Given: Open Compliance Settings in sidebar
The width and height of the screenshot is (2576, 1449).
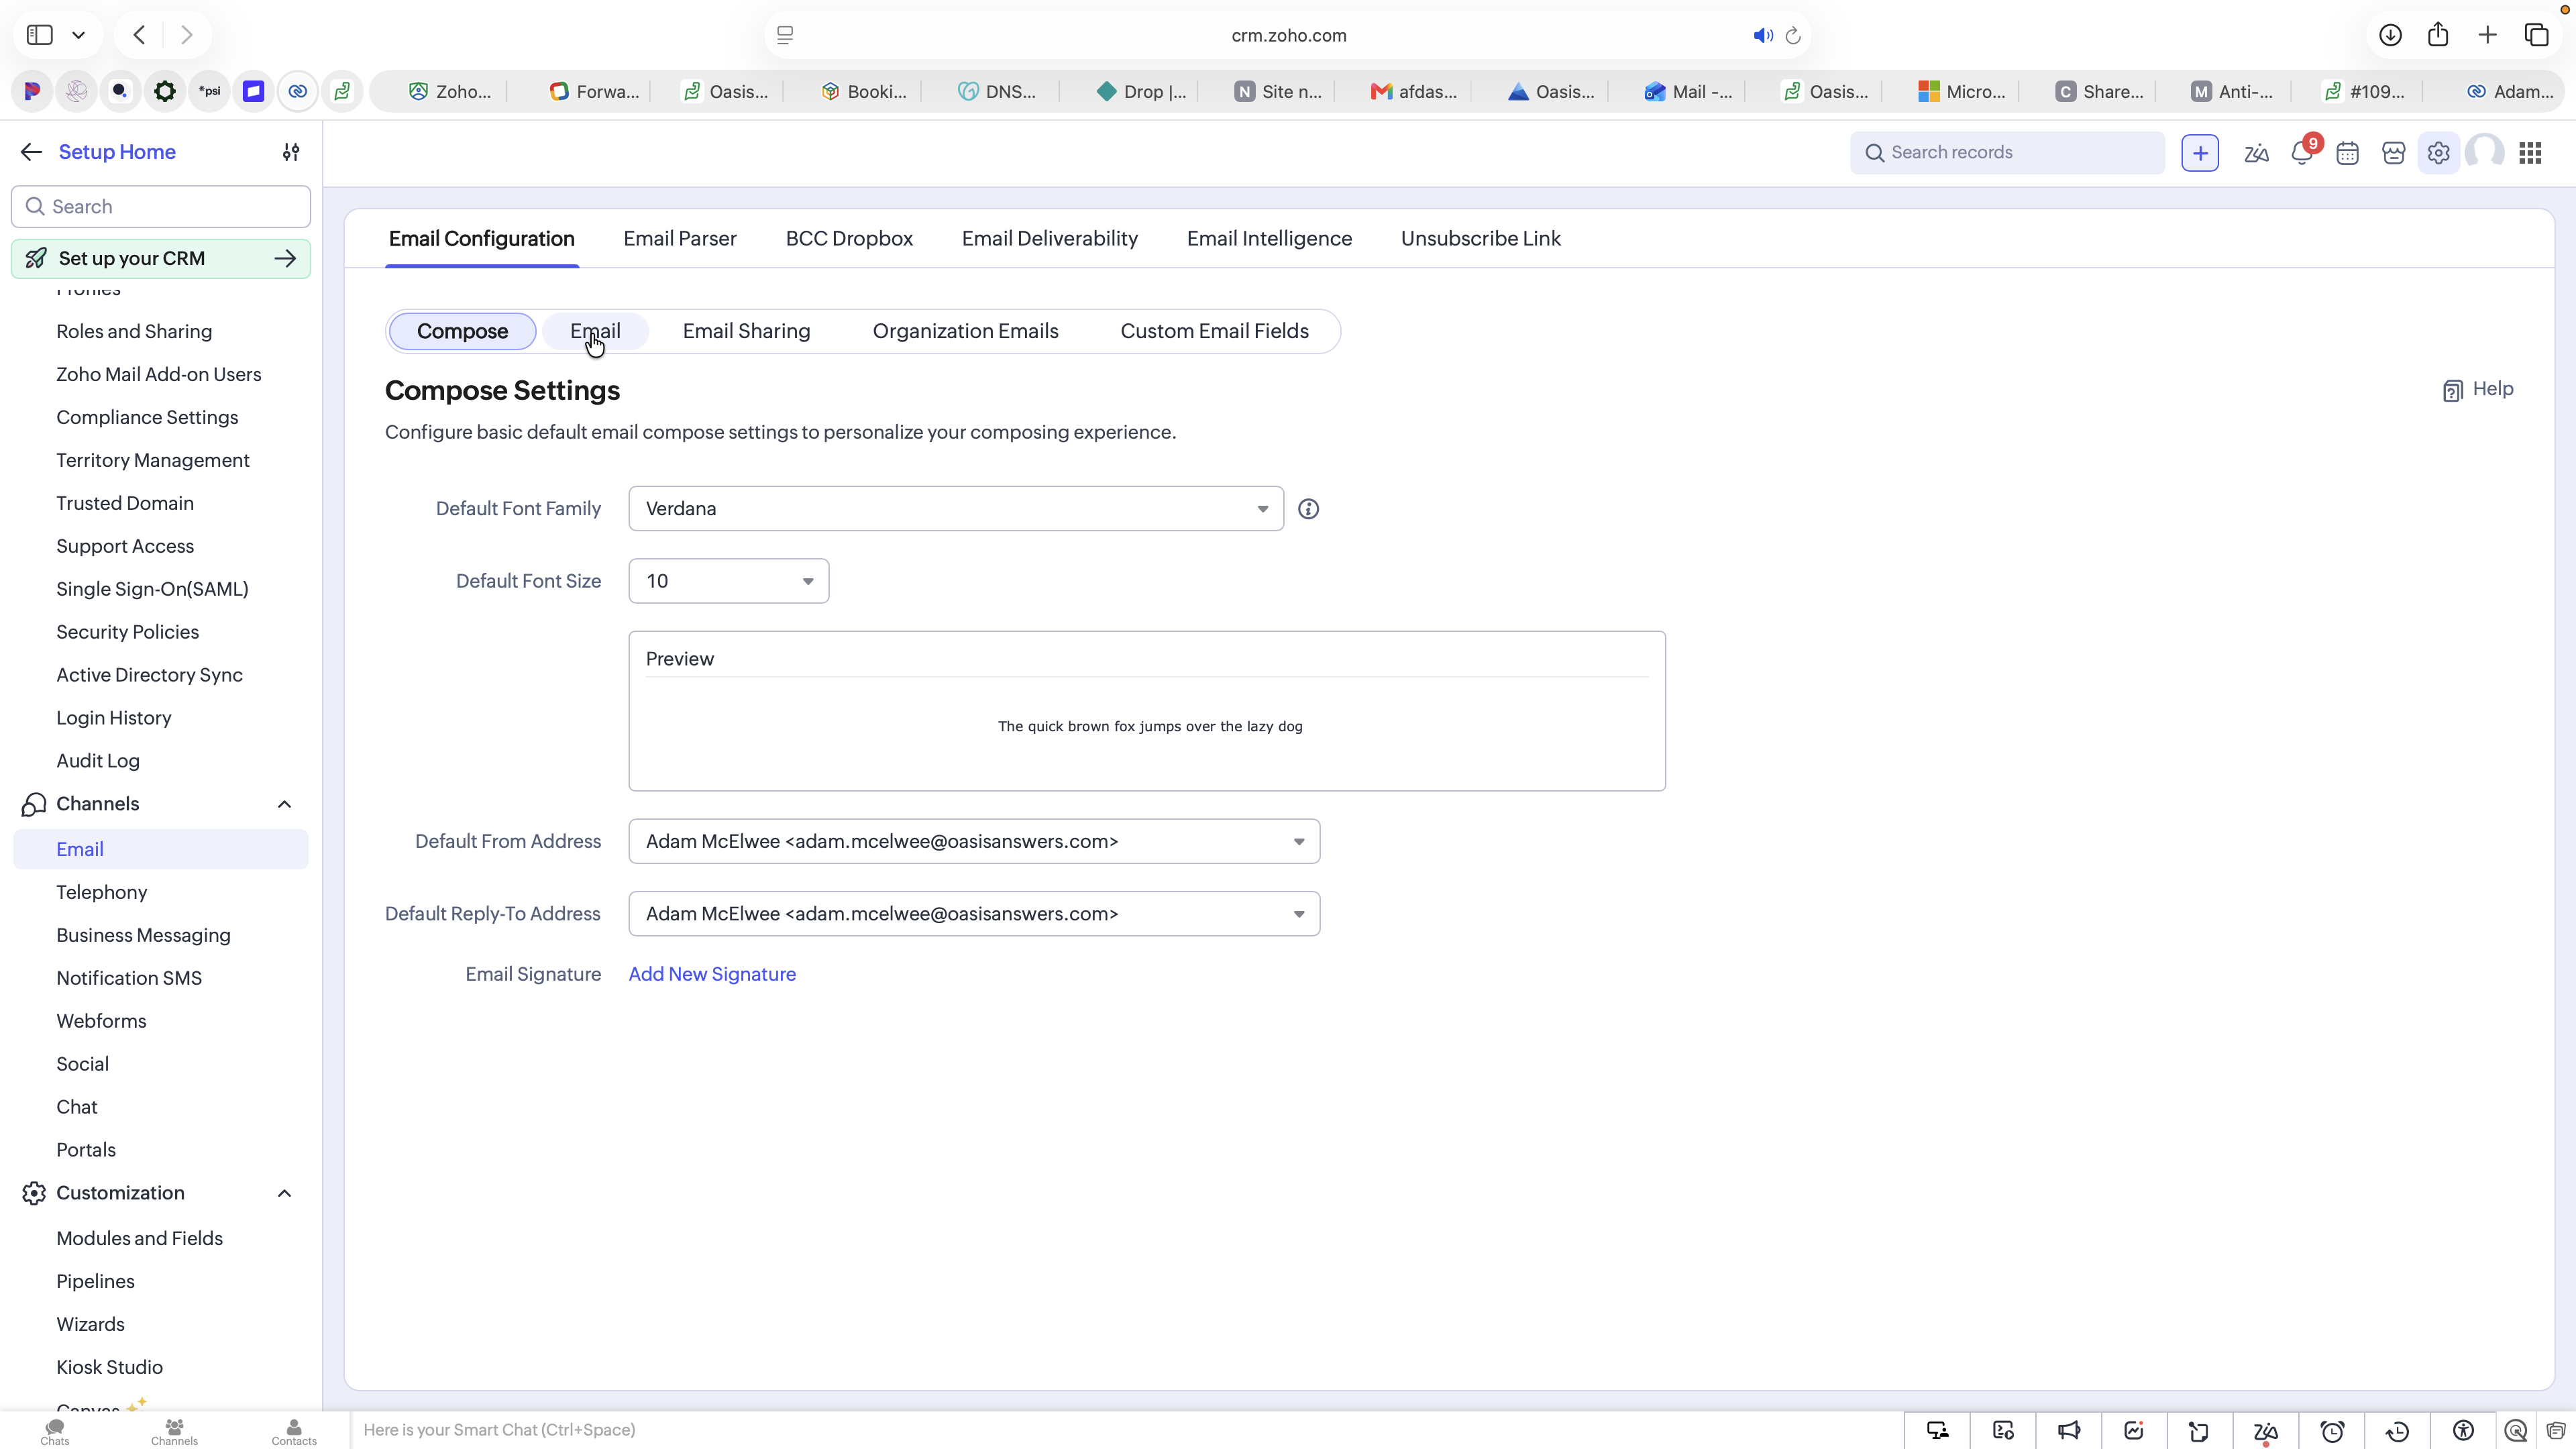Looking at the screenshot, I should (147, 417).
